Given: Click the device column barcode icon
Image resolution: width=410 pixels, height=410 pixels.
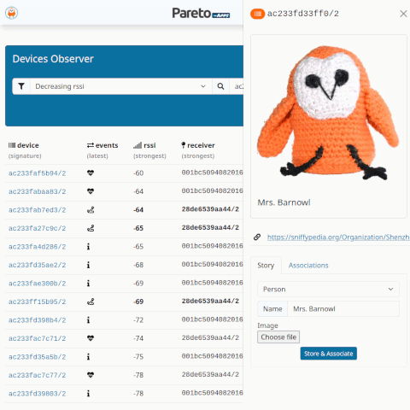Looking at the screenshot, I should [x=12, y=145].
